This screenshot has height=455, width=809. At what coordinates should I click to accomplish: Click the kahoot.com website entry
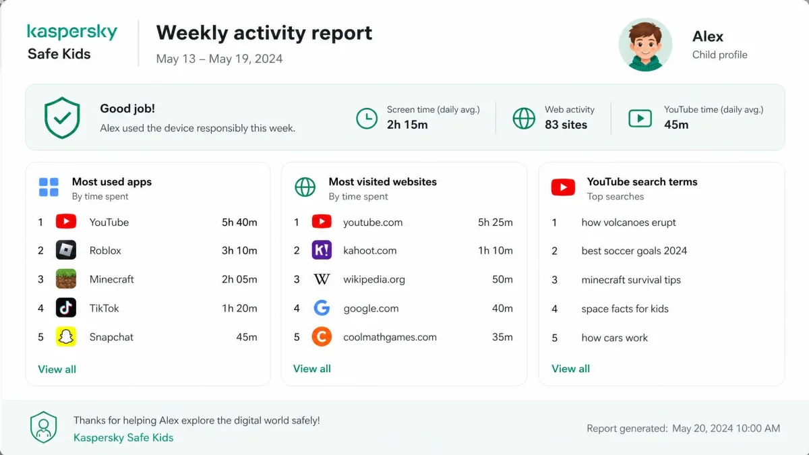370,251
